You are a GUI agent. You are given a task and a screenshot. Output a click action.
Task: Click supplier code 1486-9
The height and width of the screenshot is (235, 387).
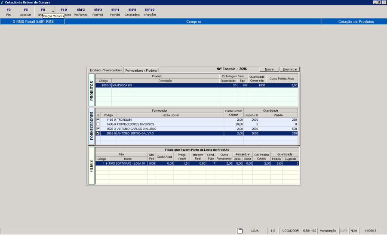click(x=111, y=124)
